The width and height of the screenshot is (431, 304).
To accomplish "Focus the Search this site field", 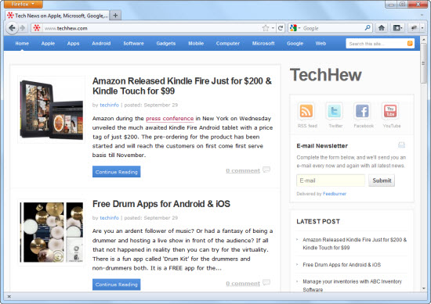I will (x=376, y=43).
